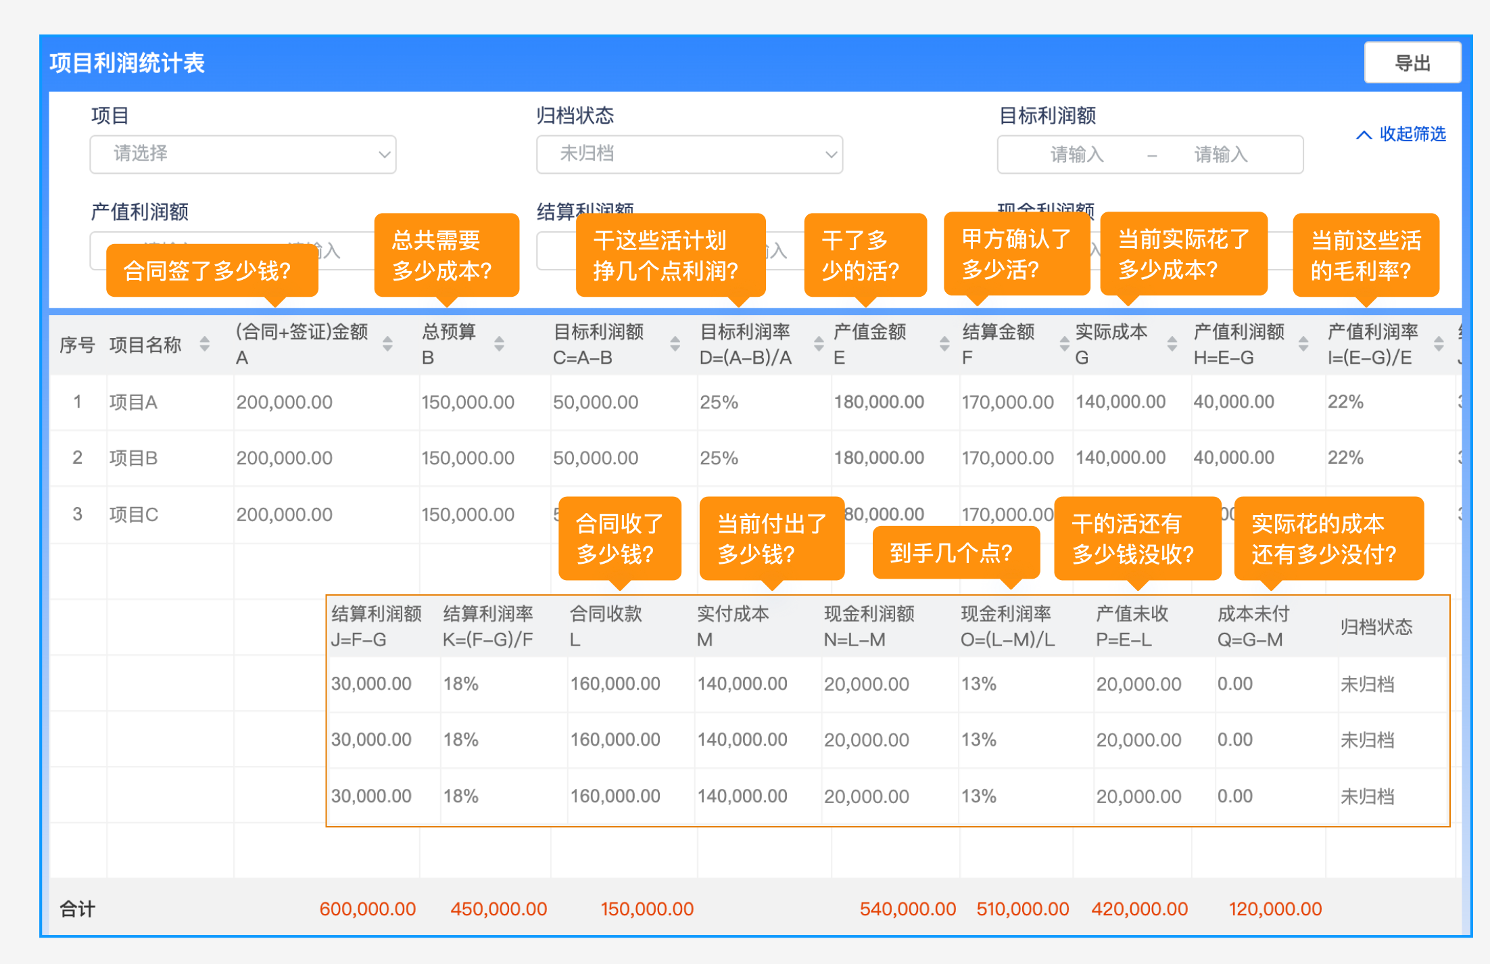Viewport: 1490px width, 964px height.
Task: Click the 导出 button
Action: (1412, 63)
